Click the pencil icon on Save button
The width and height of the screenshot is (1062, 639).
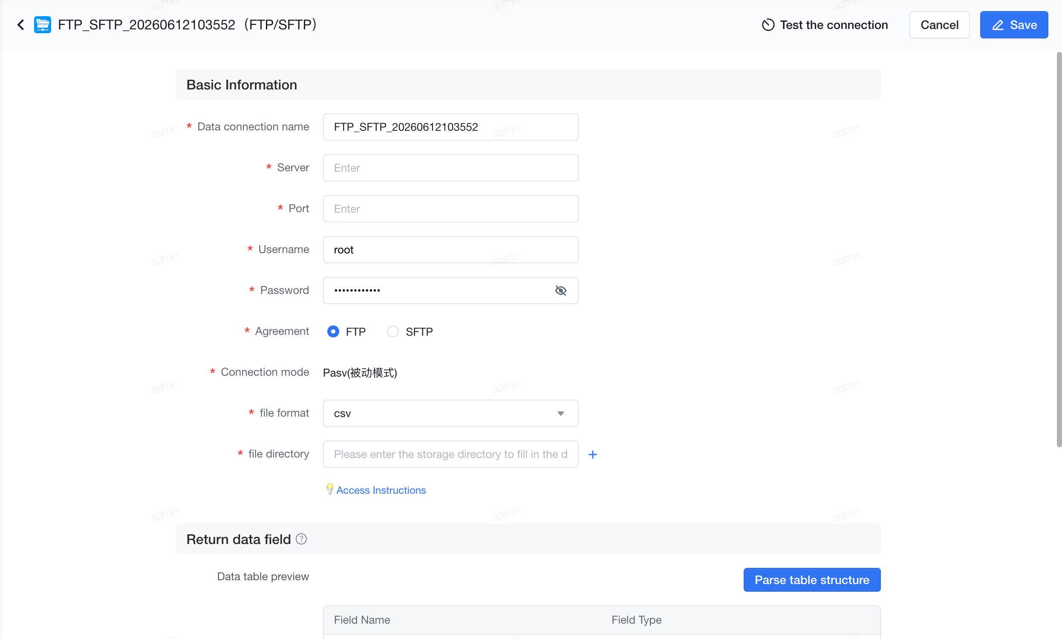(x=997, y=25)
